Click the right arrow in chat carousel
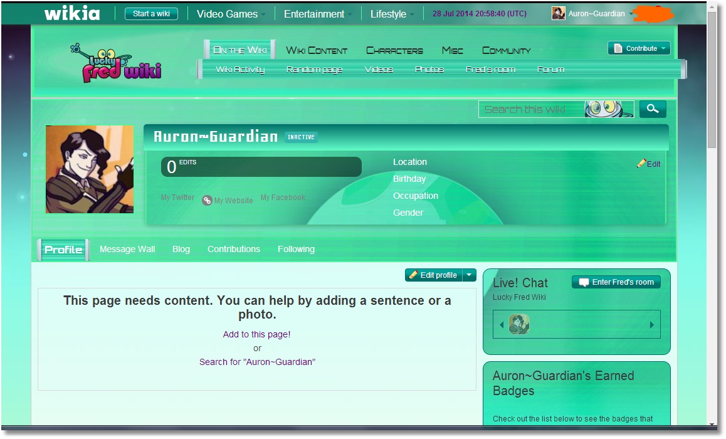Viewport: 726px width, 439px height. point(652,325)
